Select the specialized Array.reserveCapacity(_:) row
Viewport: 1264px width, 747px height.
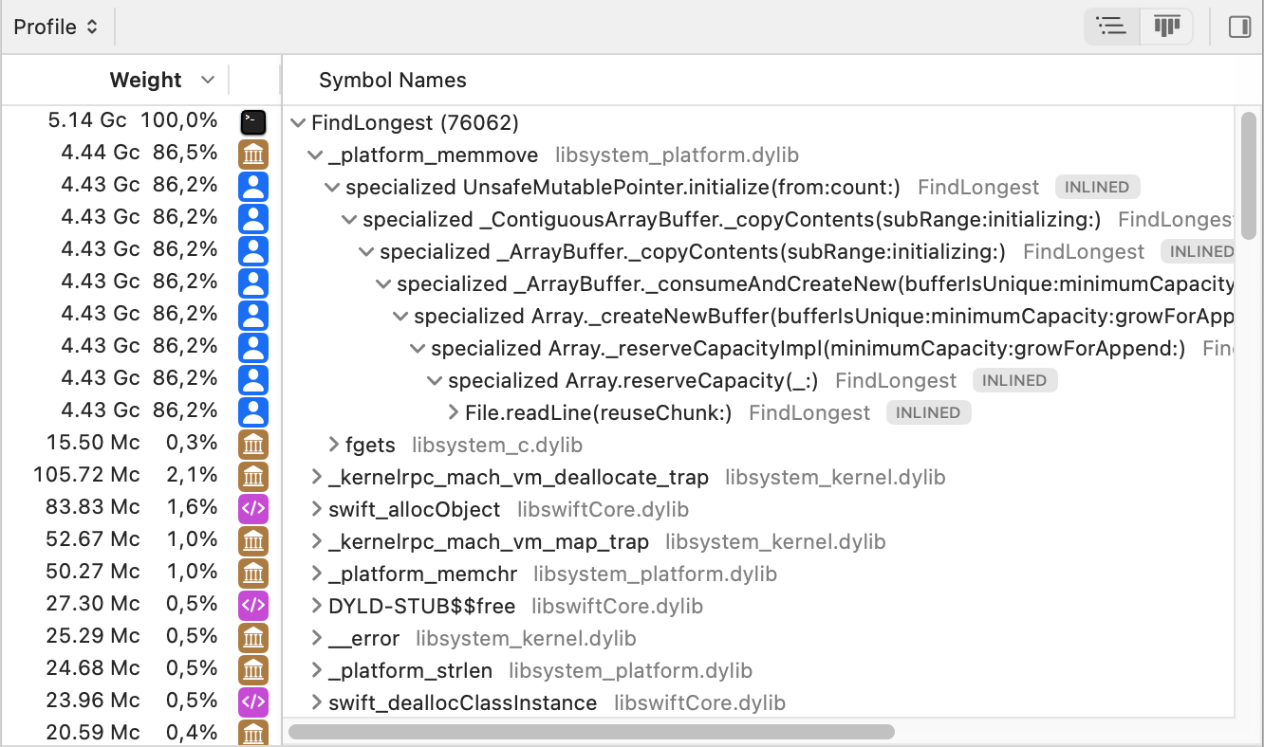coord(633,380)
